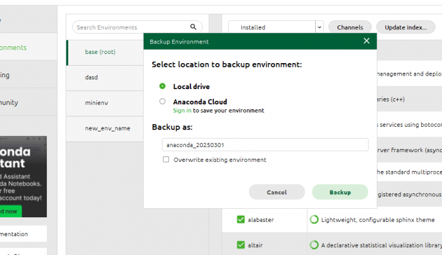Uncheck the alabaster package checkbox
The height and width of the screenshot is (255, 442).
(x=240, y=219)
